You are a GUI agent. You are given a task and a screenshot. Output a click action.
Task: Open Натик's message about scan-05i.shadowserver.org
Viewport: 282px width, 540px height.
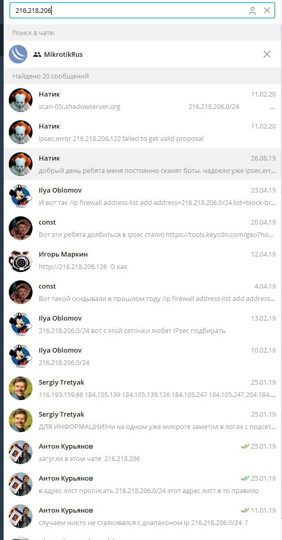click(x=143, y=100)
